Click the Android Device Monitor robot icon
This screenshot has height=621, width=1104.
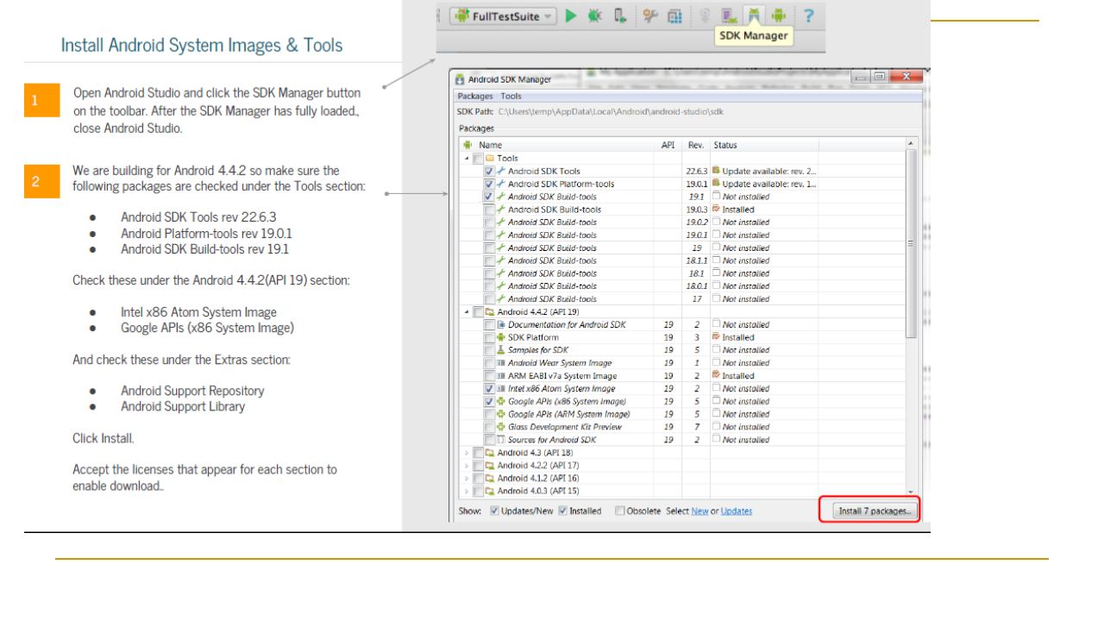click(x=780, y=16)
